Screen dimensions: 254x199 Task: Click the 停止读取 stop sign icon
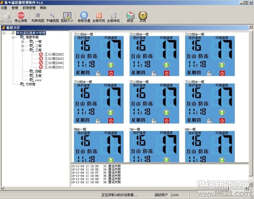point(21,15)
